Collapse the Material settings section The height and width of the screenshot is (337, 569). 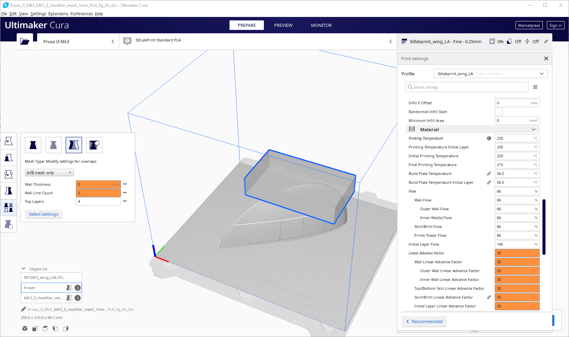[533, 129]
